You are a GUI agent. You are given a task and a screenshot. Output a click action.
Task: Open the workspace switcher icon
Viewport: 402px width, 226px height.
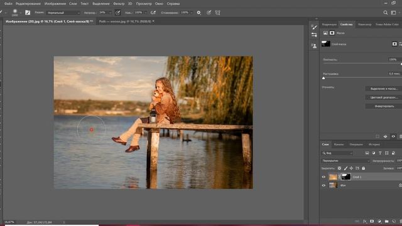[393, 13]
